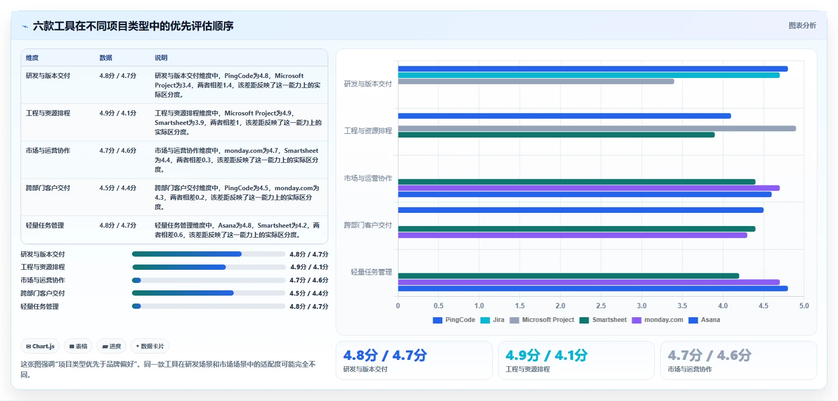The height and width of the screenshot is (401, 838).
Task: Click the green Smartsheet bar in 市场与运营协作 group
Action: (x=577, y=182)
